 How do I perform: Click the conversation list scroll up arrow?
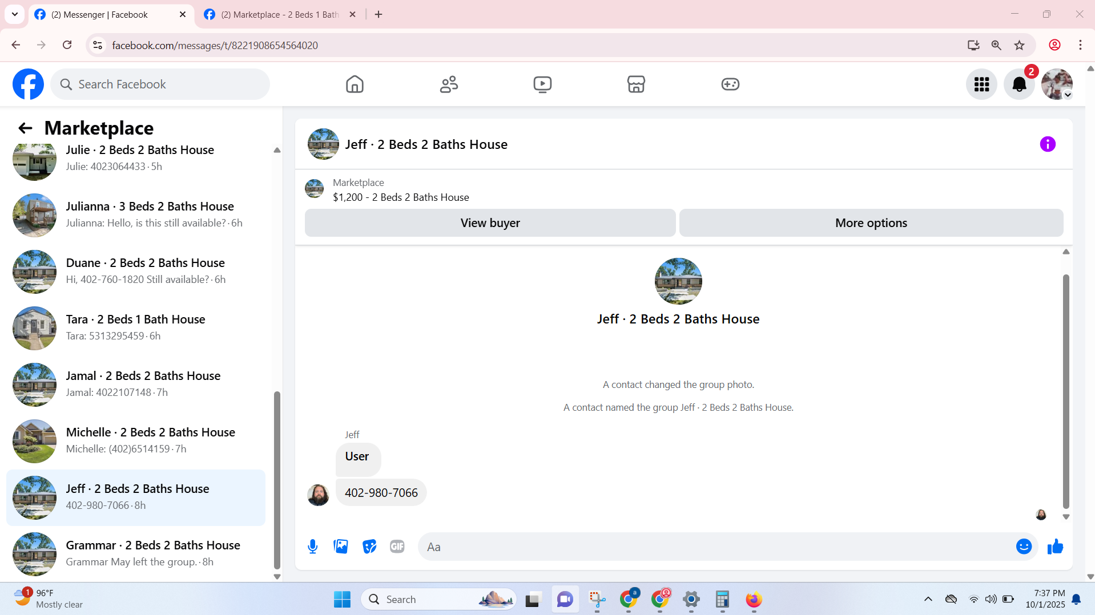(277, 151)
